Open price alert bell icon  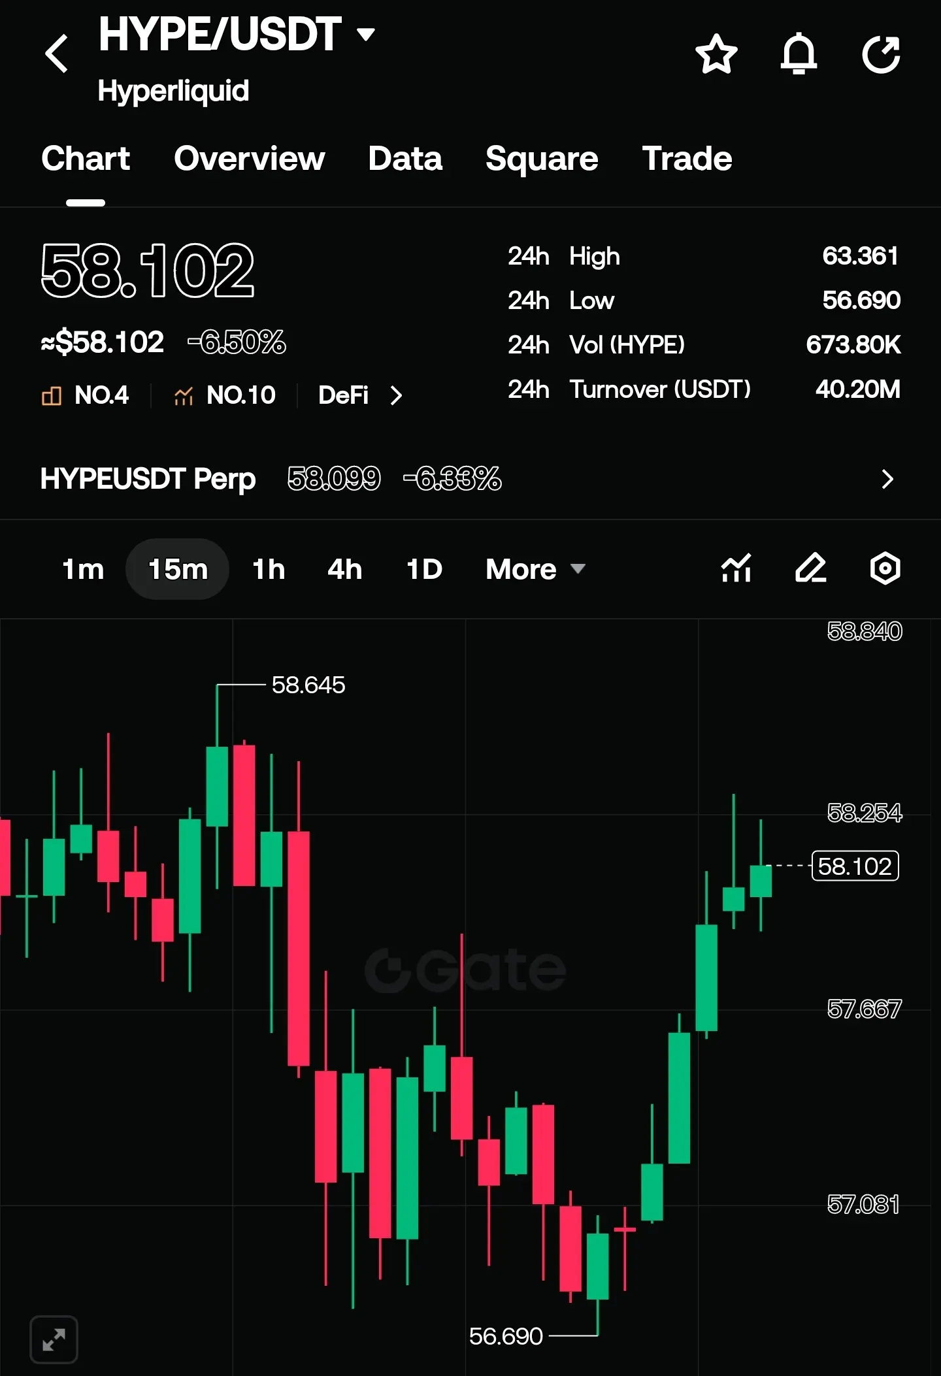(x=799, y=54)
